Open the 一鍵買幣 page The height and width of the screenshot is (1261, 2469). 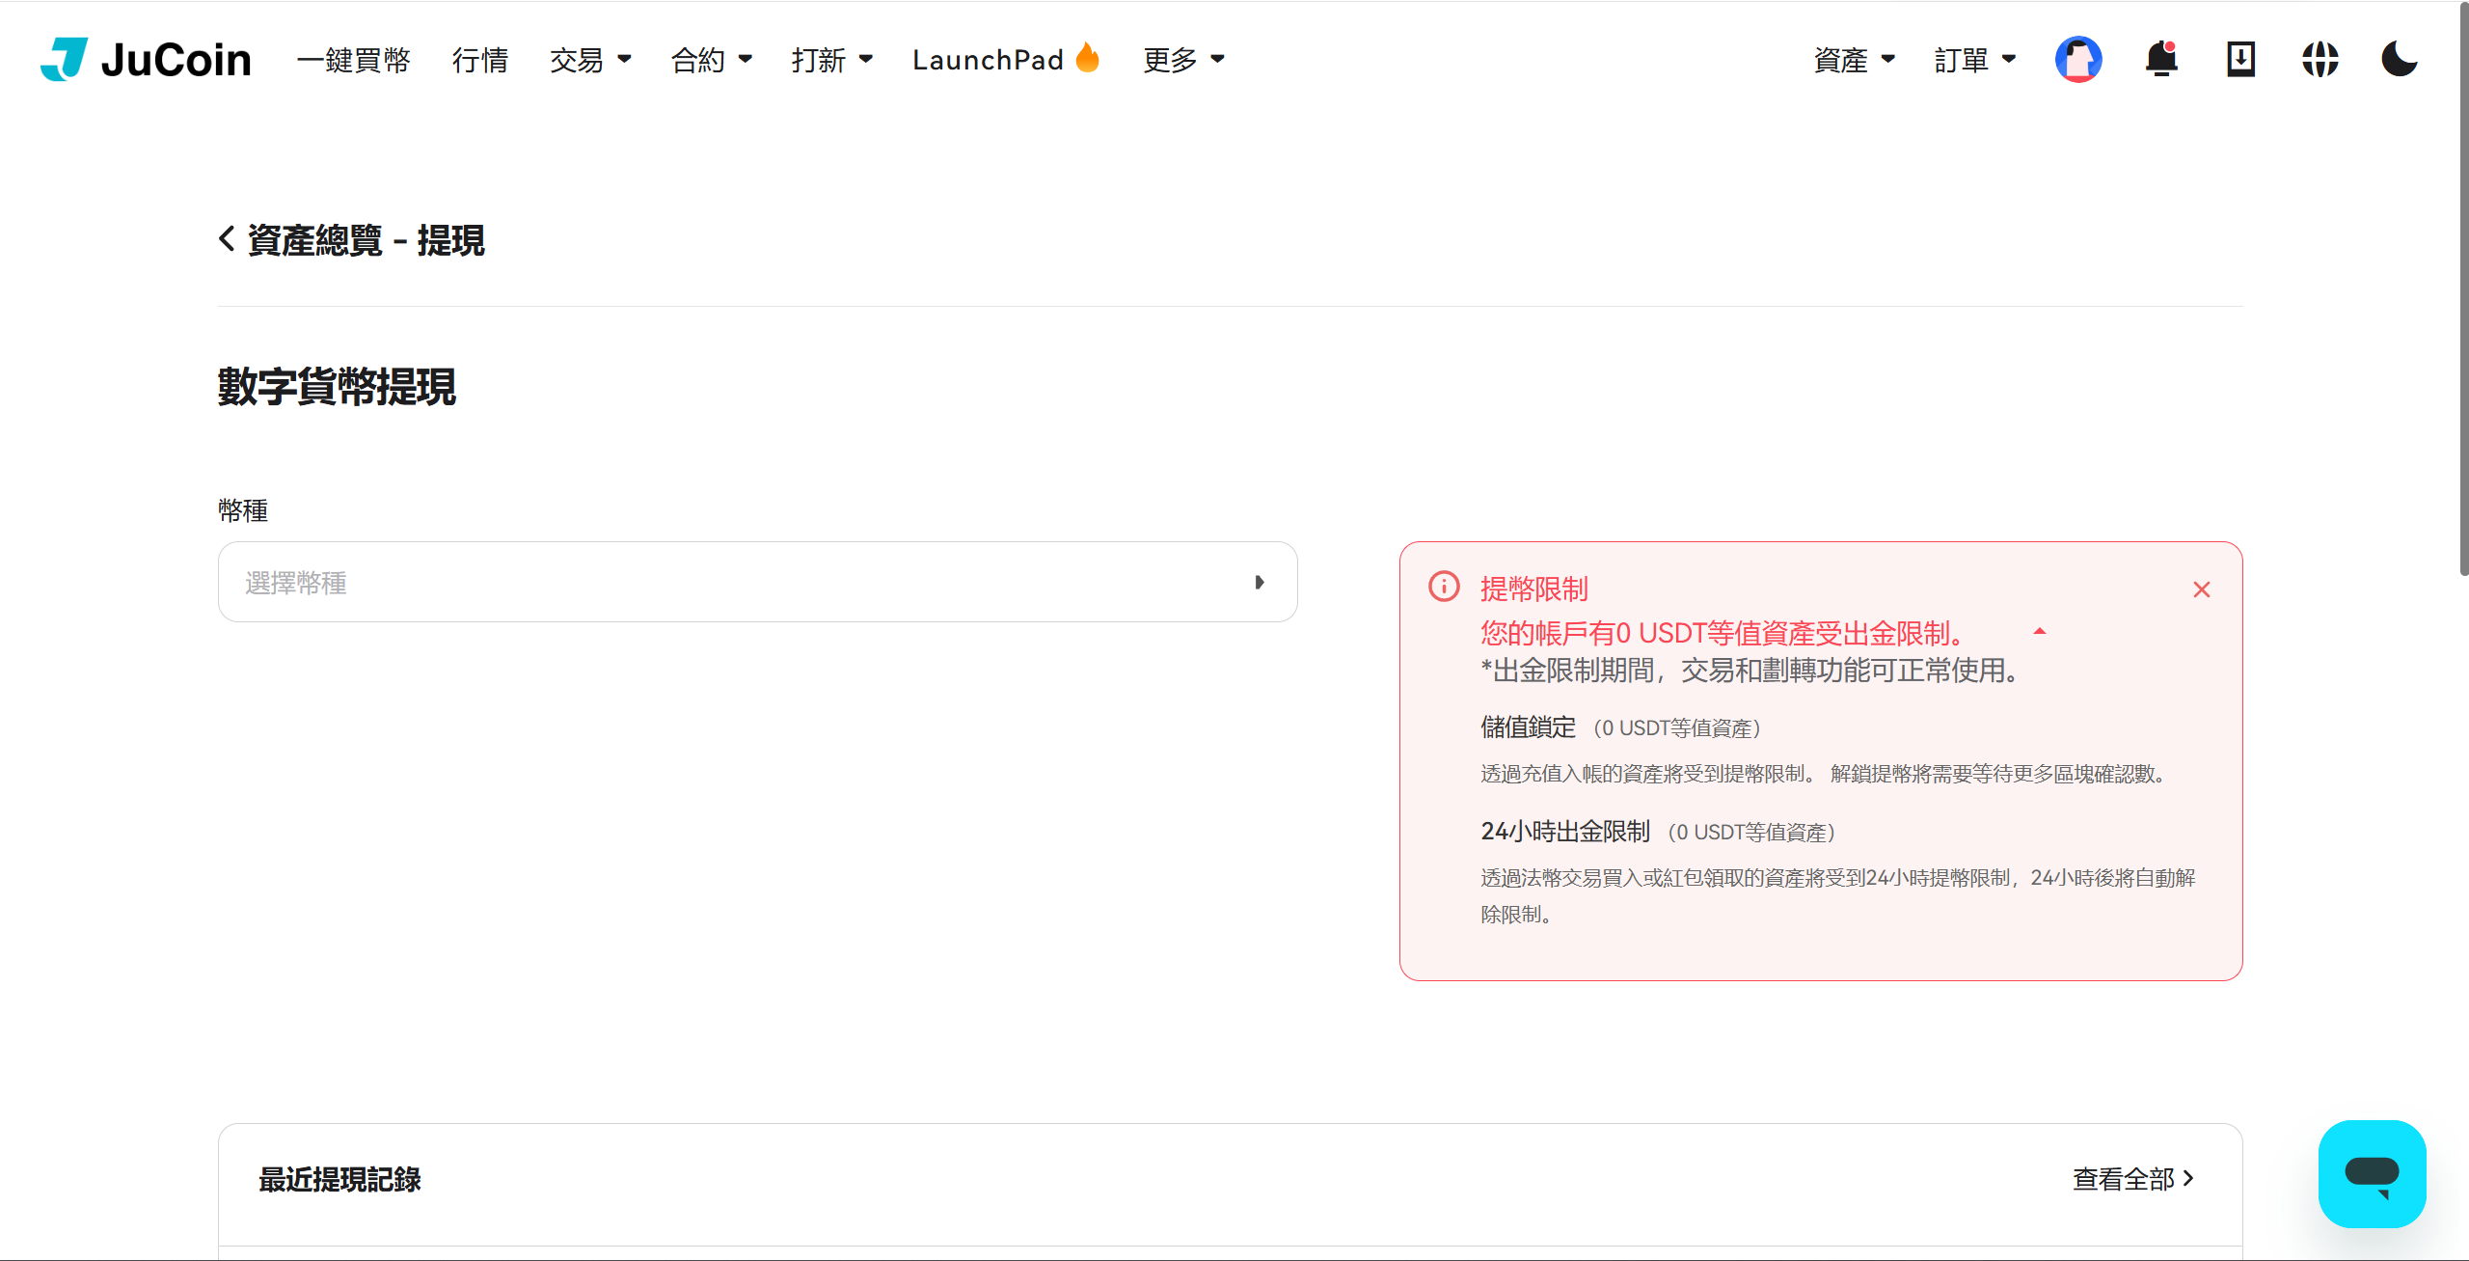pos(354,60)
